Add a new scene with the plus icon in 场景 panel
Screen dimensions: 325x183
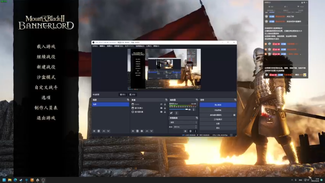click(x=94, y=131)
